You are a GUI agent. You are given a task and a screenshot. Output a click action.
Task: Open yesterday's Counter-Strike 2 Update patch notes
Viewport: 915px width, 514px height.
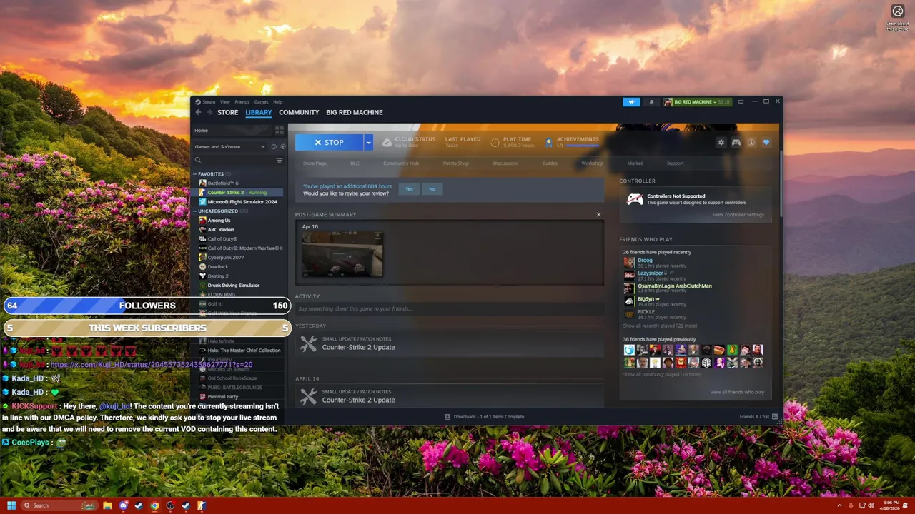(449, 343)
